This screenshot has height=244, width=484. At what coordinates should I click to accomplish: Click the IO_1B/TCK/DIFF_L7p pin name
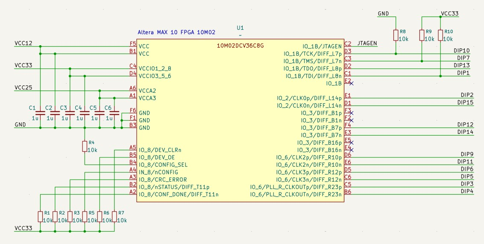(x=312, y=54)
